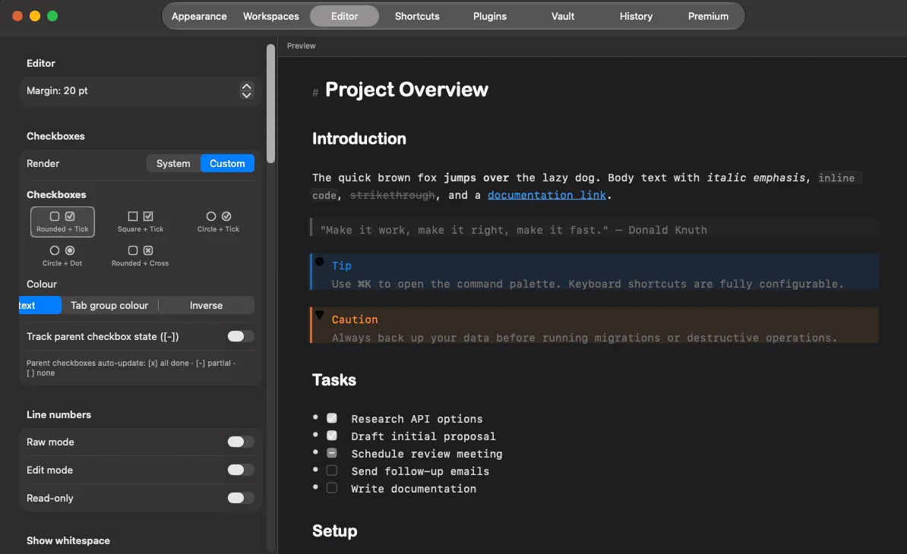The width and height of the screenshot is (907, 554).
Task: Open the documentation link
Action: coord(547,195)
